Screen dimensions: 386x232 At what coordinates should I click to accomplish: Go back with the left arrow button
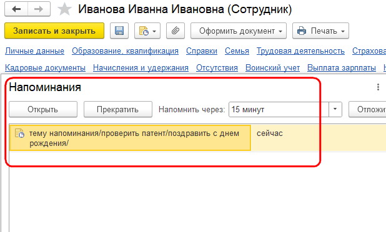pos(16,9)
